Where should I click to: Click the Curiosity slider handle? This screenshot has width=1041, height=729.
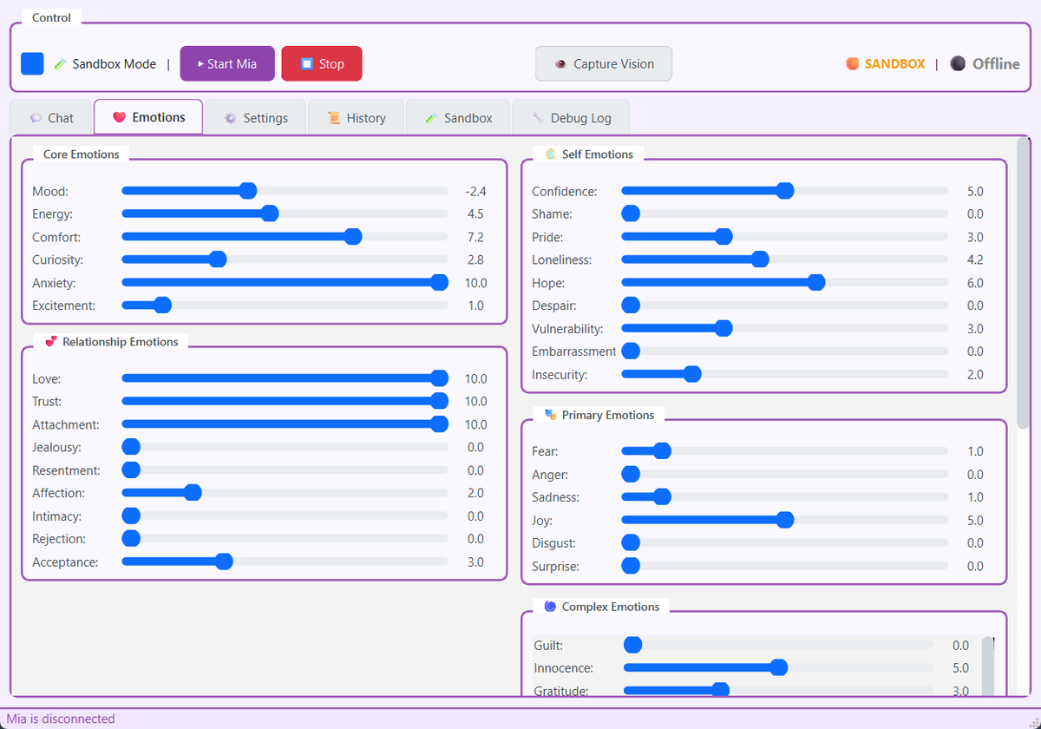pyautogui.click(x=218, y=259)
